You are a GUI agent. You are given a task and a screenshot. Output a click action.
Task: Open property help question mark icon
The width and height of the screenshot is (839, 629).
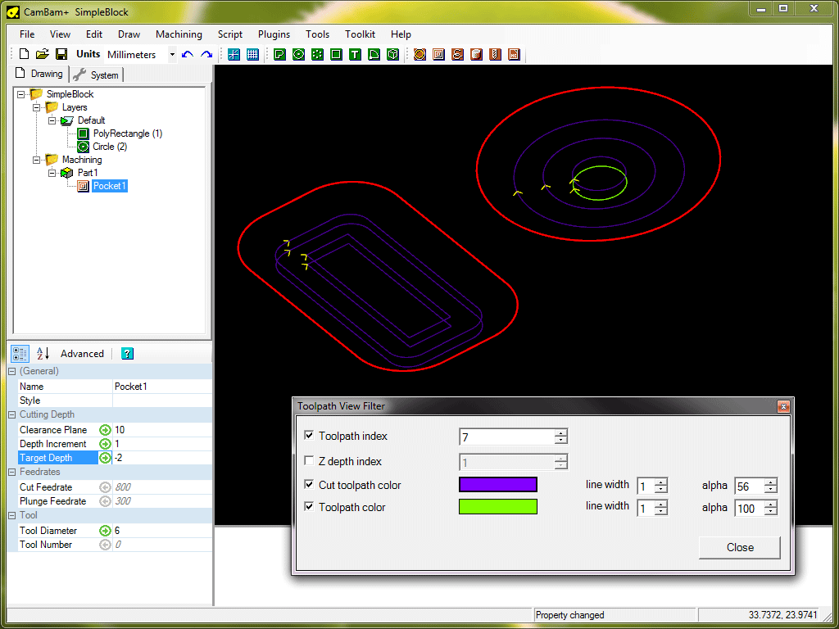click(x=127, y=354)
